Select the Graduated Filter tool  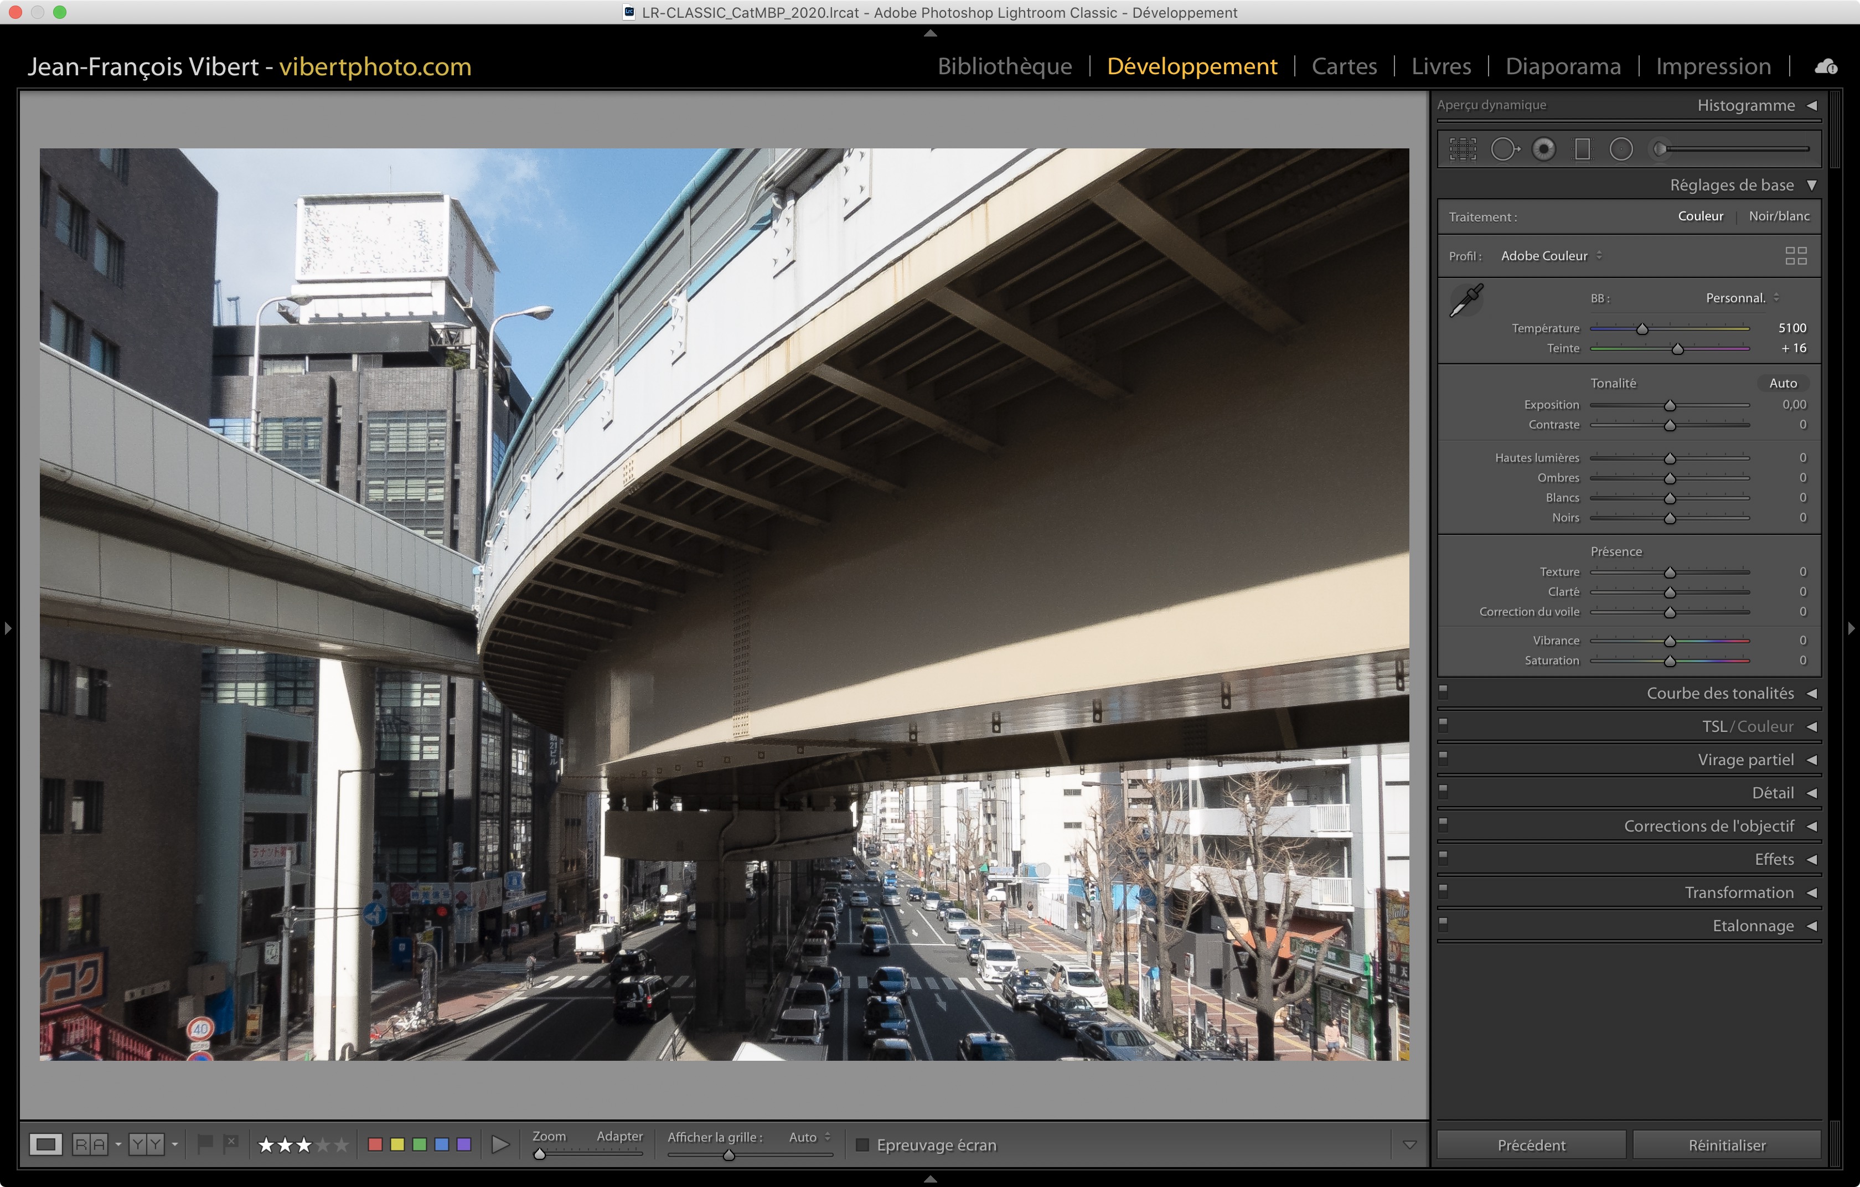[x=1582, y=149]
